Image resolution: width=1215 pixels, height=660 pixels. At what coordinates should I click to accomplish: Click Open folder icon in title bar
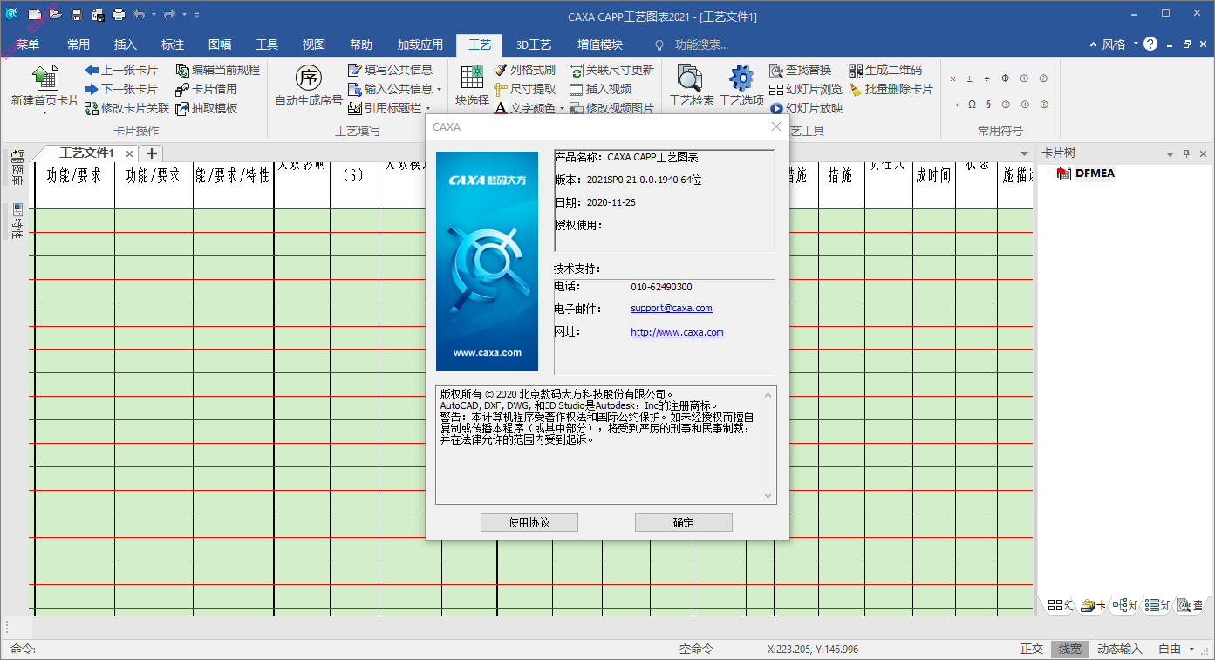click(55, 15)
